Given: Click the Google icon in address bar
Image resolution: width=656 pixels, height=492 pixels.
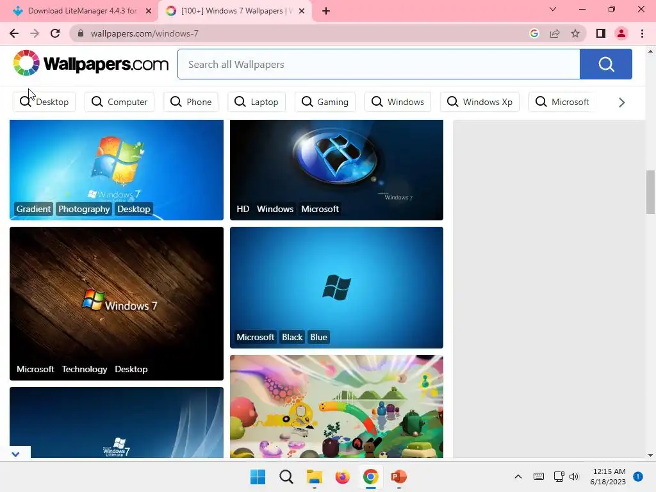Looking at the screenshot, I should [x=534, y=33].
